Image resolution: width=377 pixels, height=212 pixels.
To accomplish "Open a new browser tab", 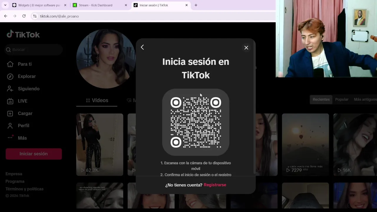I will pos(196,5).
